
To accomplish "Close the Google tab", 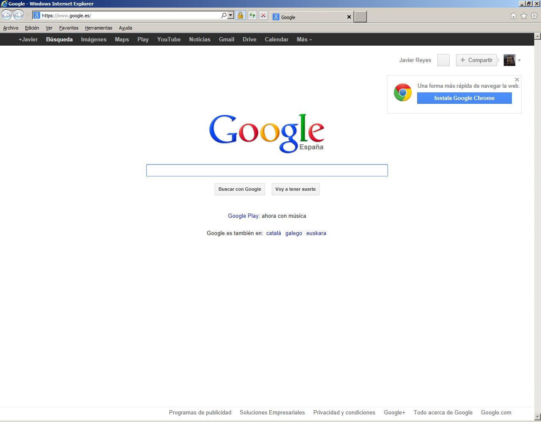I will (x=349, y=17).
